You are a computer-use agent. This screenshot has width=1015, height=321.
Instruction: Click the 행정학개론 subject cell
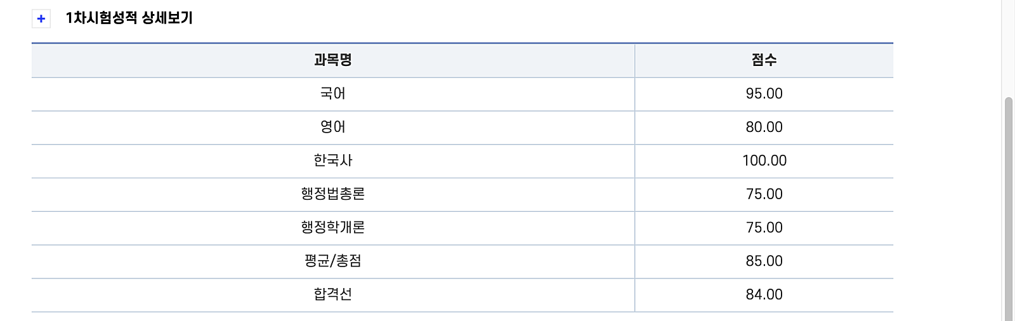[x=333, y=228]
